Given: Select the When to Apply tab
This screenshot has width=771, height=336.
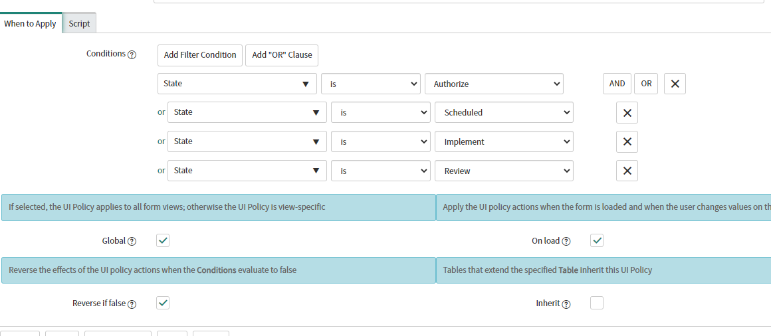Looking at the screenshot, I should pos(31,23).
